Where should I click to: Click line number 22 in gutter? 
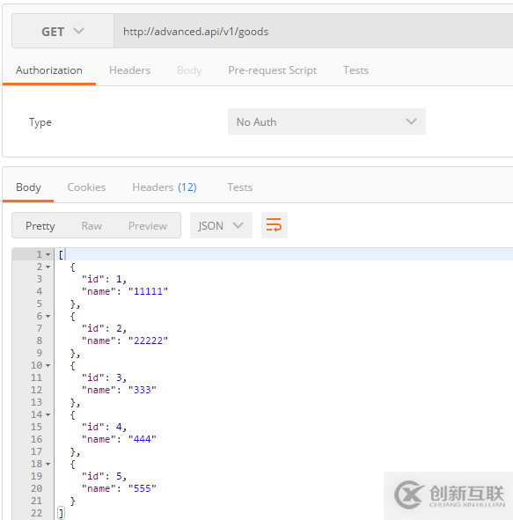tap(36, 513)
